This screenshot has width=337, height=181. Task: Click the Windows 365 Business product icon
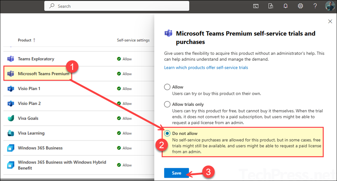[11, 148]
